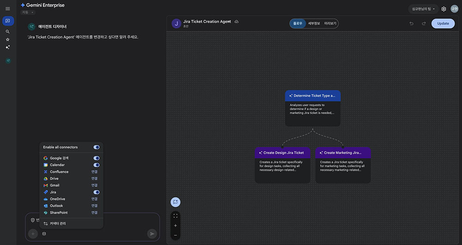Open the plus attachment menu
462x245 pixels.
(x=33, y=234)
